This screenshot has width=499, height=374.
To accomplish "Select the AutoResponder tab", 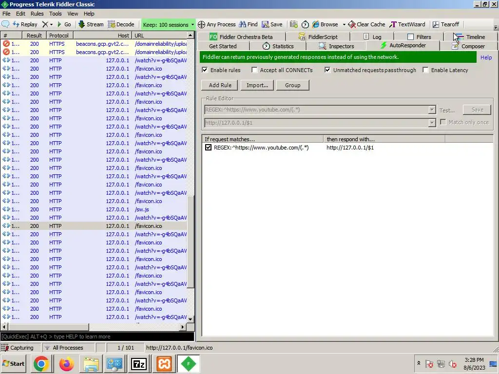I will (403, 45).
